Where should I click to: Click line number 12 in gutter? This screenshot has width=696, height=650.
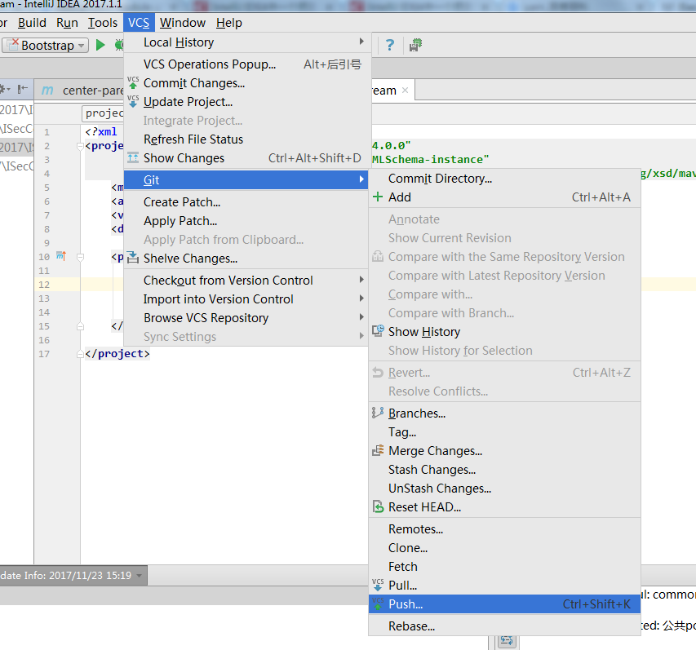pos(44,285)
